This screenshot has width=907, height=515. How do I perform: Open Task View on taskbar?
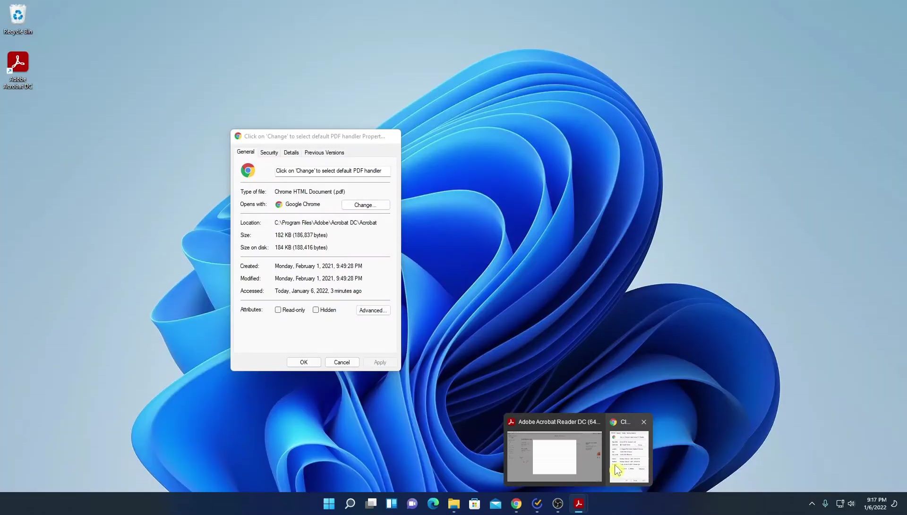371,504
